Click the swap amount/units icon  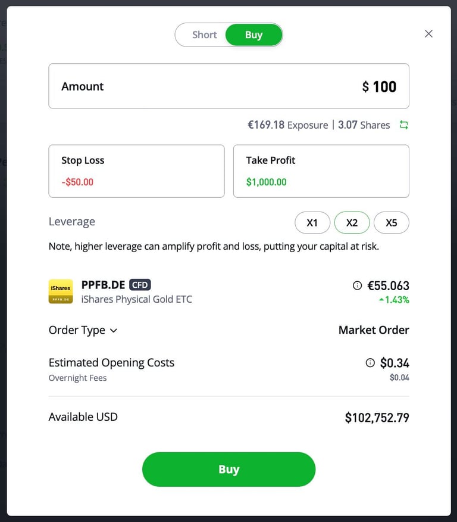[404, 125]
